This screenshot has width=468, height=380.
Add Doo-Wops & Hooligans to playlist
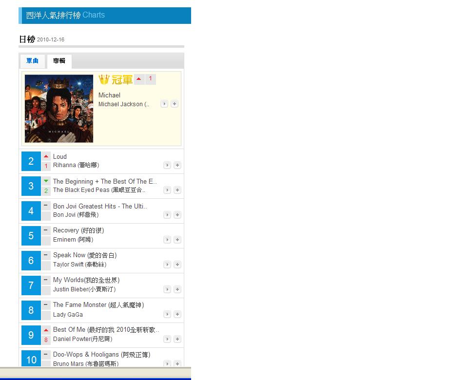pyautogui.click(x=177, y=364)
